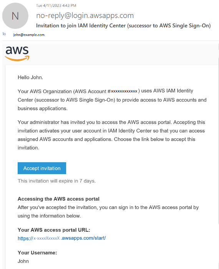
Task: Click the 'After you've accepted the invitation' text
Action: click(x=108, y=211)
